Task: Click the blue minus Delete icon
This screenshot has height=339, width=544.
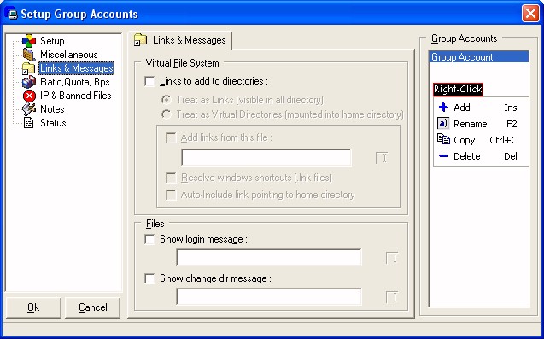Action: click(443, 156)
